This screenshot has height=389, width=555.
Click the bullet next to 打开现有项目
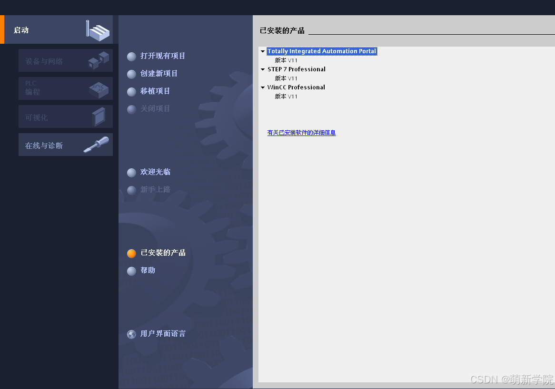click(x=132, y=57)
